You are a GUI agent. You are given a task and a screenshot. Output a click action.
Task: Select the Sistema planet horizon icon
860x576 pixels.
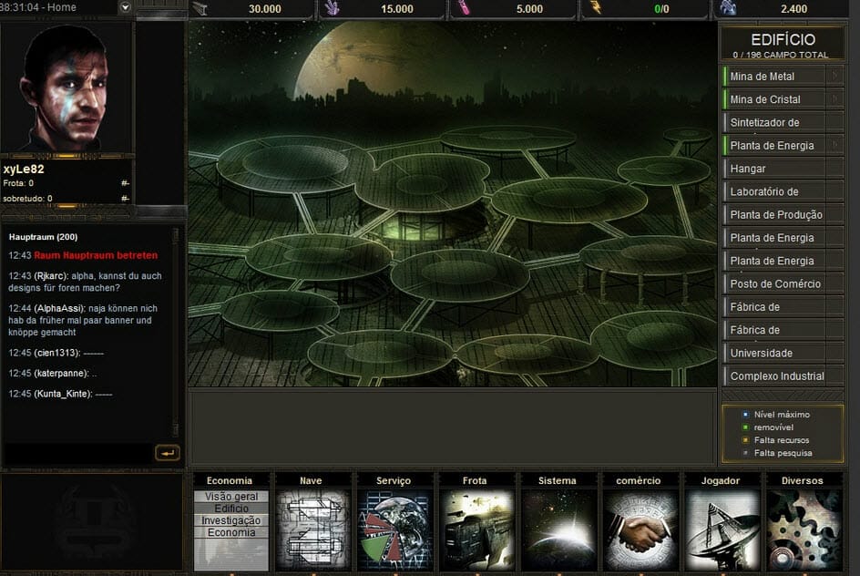click(558, 530)
